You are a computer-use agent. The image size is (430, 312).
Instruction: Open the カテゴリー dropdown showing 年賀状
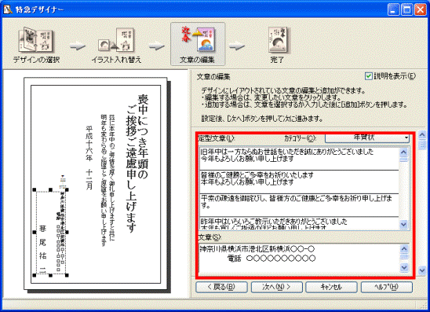(367, 138)
